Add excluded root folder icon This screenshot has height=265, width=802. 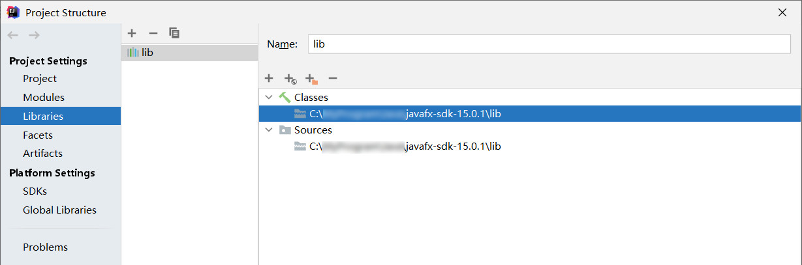311,79
